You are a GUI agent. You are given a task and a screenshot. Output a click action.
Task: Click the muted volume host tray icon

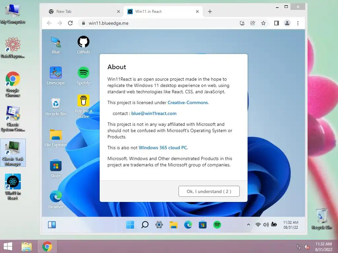(x=307, y=247)
